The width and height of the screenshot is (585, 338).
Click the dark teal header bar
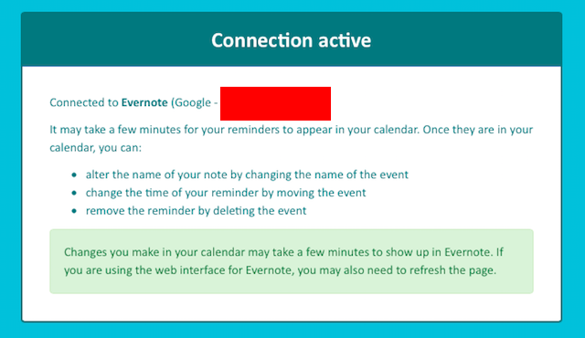pyautogui.click(x=292, y=39)
